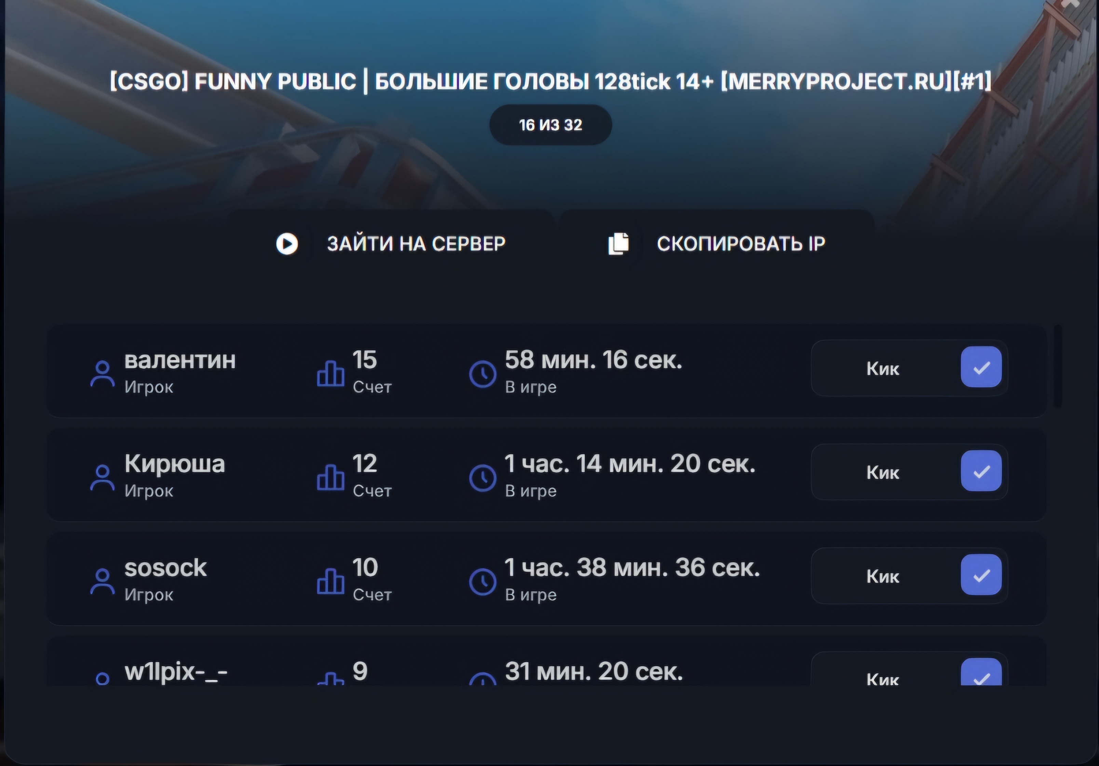Click the clock icon in валентин's row
The image size is (1099, 766).
pos(483,374)
